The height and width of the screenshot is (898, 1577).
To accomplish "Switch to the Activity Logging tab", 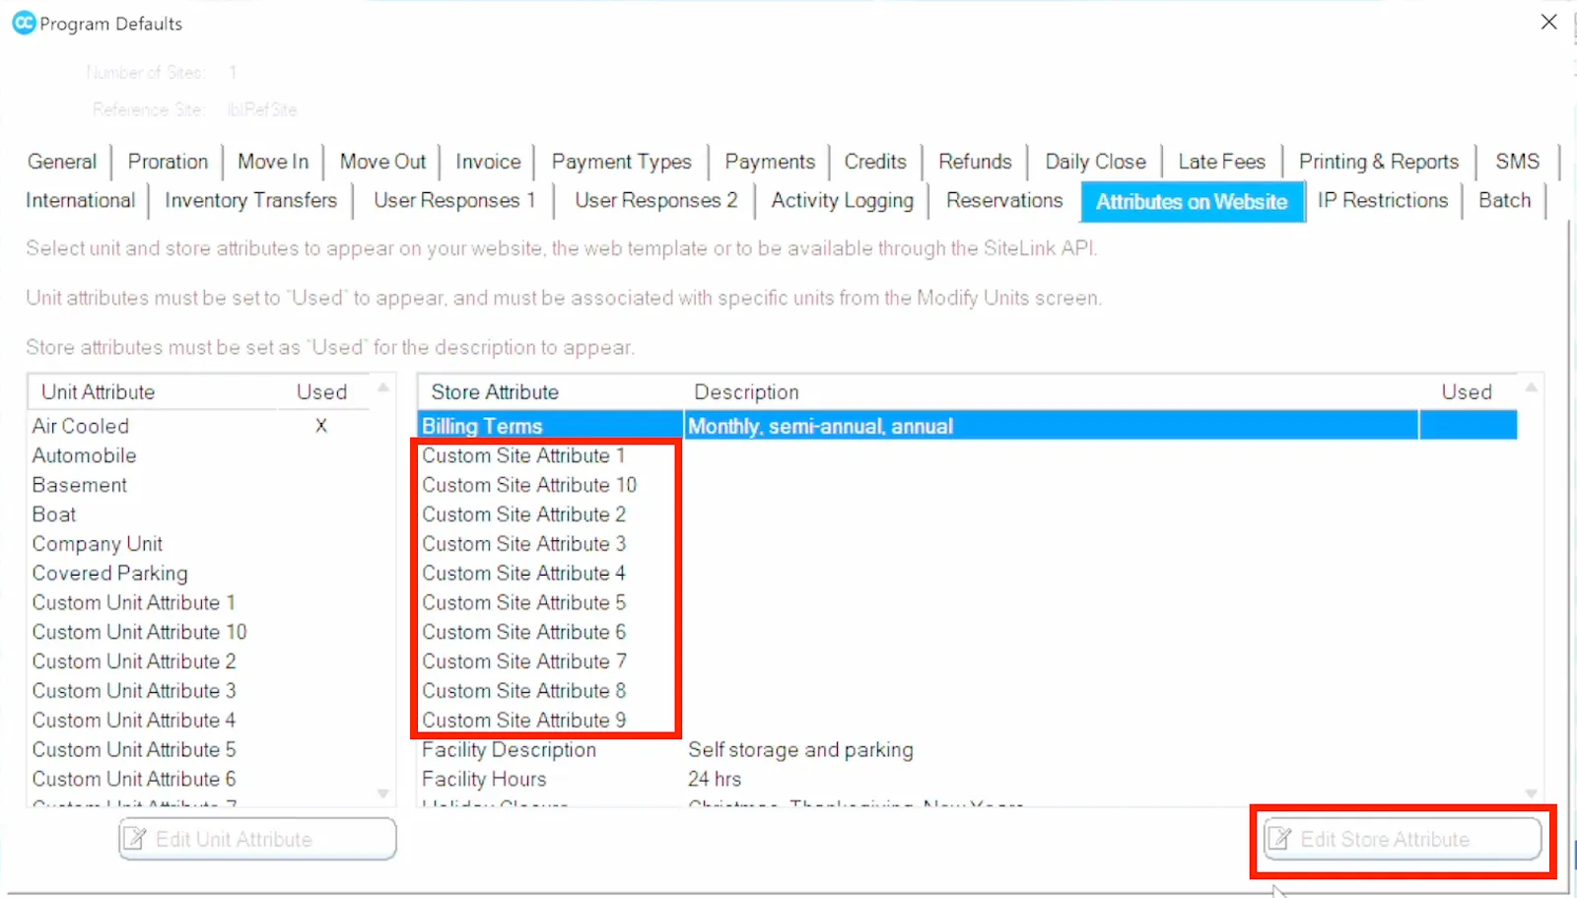I will click(x=842, y=200).
